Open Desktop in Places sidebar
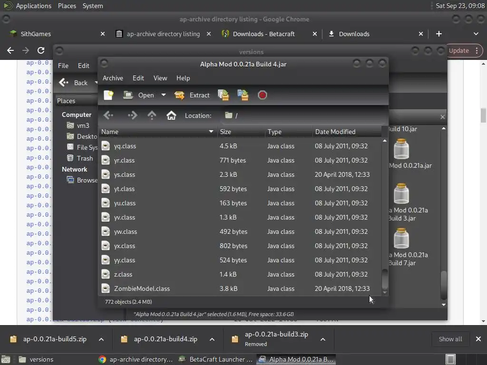The height and width of the screenshot is (365, 487). pyautogui.click(x=82, y=136)
